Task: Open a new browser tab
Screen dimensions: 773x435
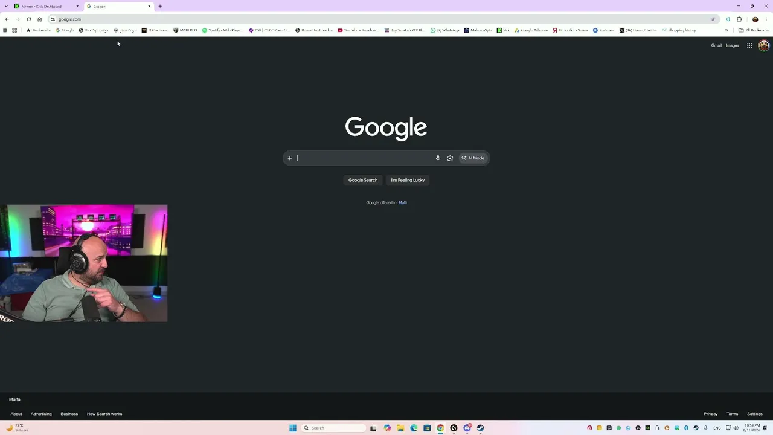Action: tap(160, 6)
